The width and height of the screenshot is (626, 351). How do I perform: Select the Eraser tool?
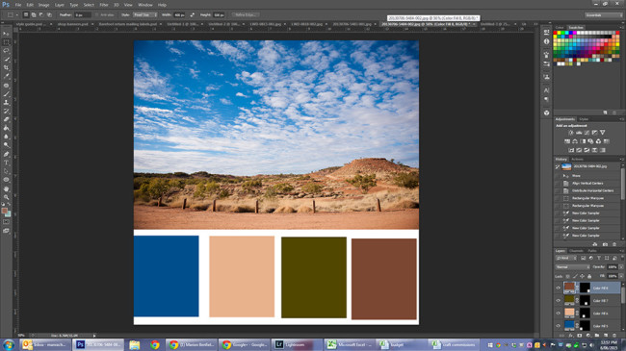coord(6,119)
